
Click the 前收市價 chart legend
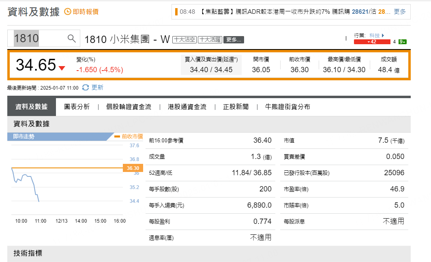pyautogui.click(x=129, y=136)
